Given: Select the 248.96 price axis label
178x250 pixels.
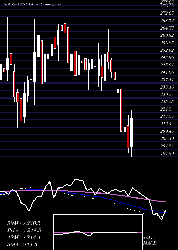Looking at the screenshot, I should click(167, 57).
